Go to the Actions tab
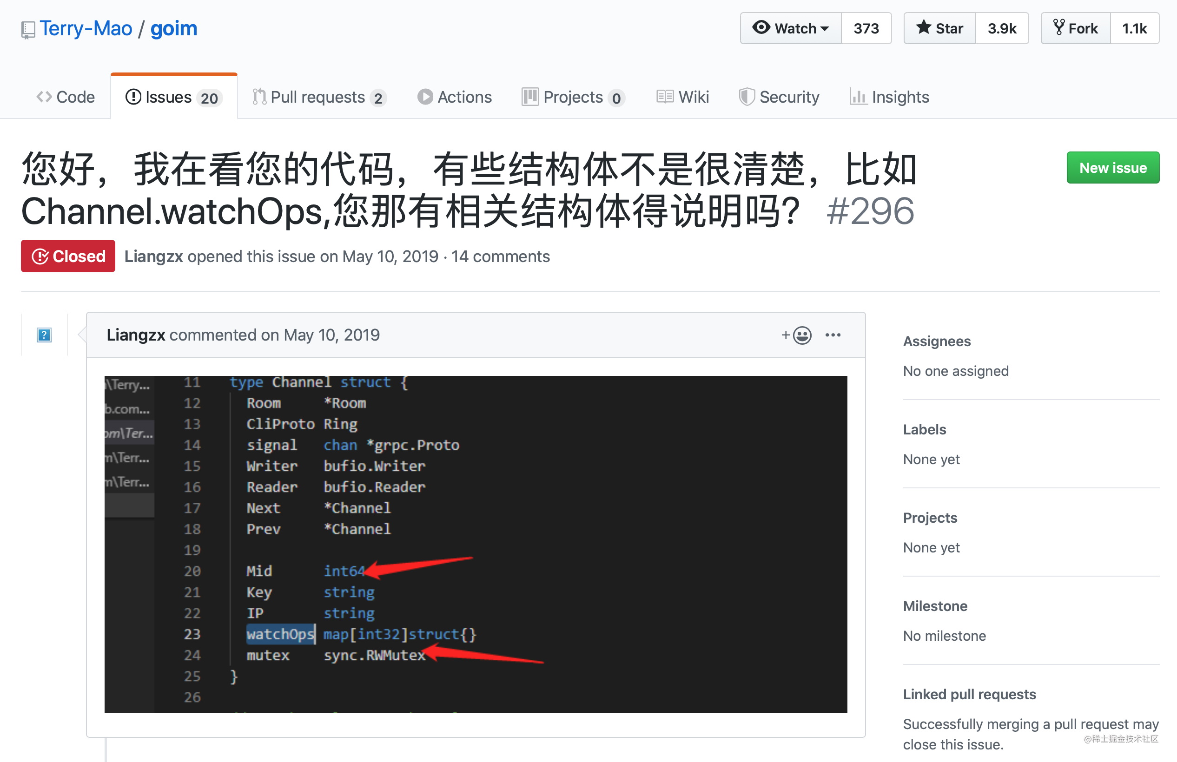This screenshot has width=1177, height=762. coord(455,97)
